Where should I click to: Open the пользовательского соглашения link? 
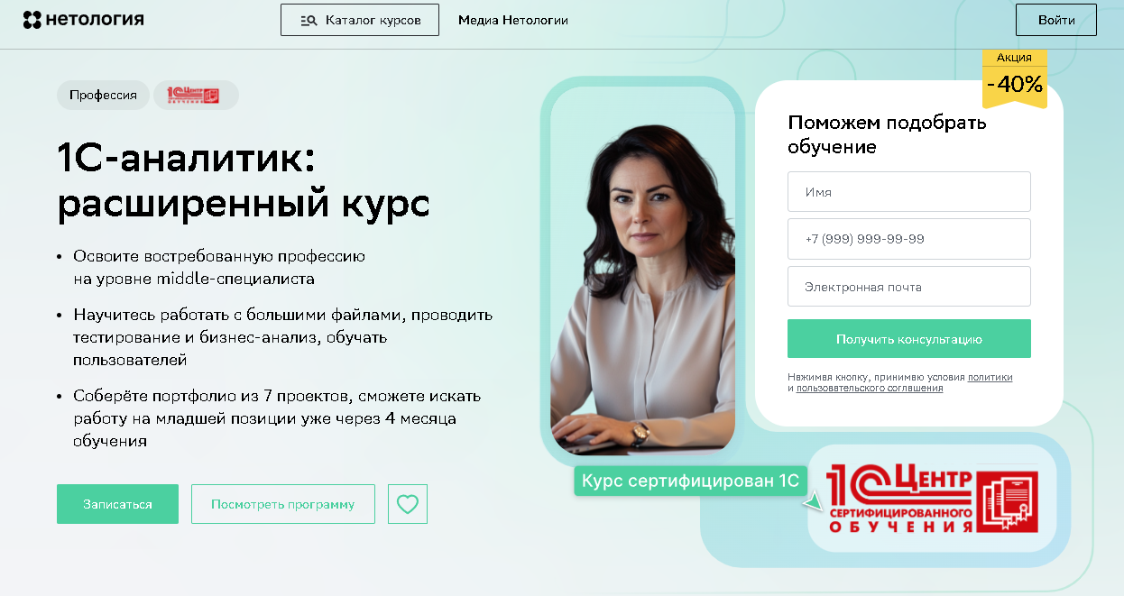(870, 389)
